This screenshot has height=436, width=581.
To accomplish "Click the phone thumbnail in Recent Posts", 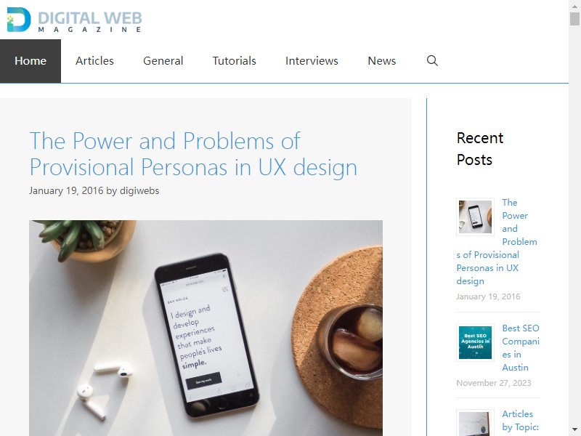I will tap(475, 217).
